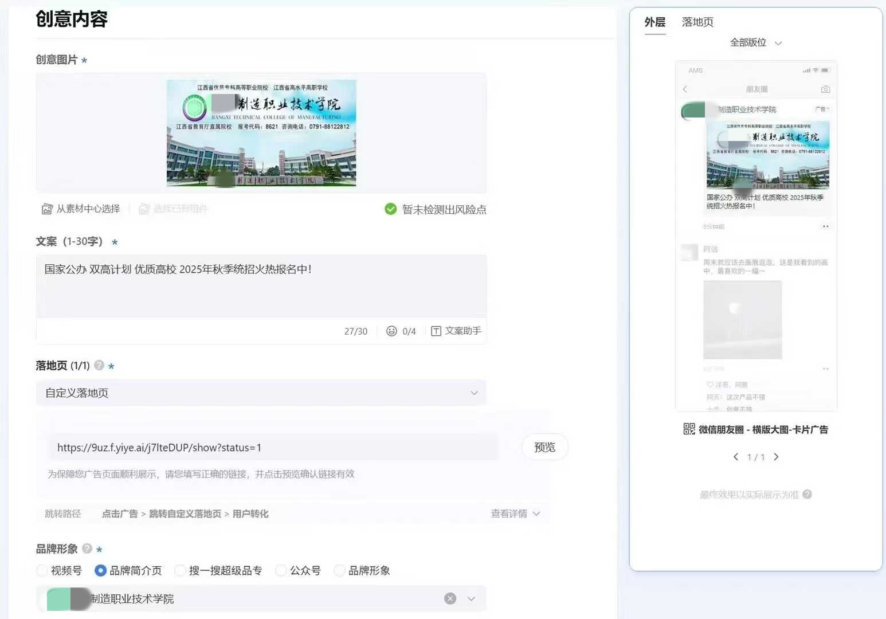Click 跳转自定义落地页 in jump path
This screenshot has width=886, height=619.
[x=185, y=514]
